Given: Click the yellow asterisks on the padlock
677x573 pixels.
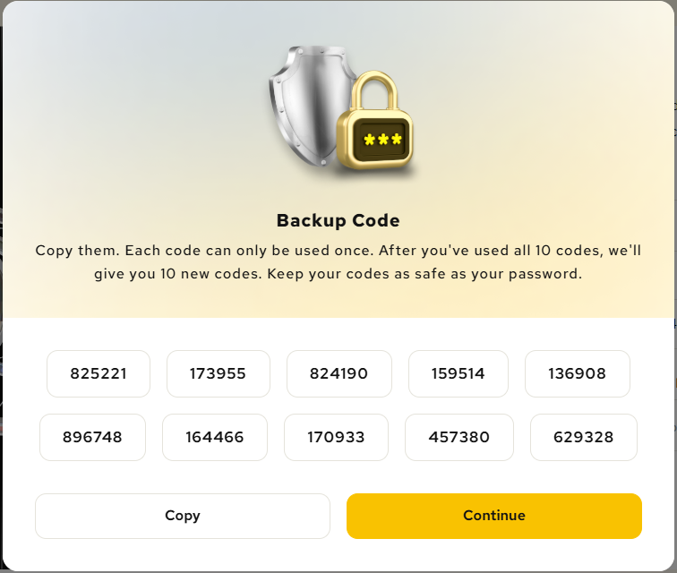Looking at the screenshot, I should tap(382, 141).
